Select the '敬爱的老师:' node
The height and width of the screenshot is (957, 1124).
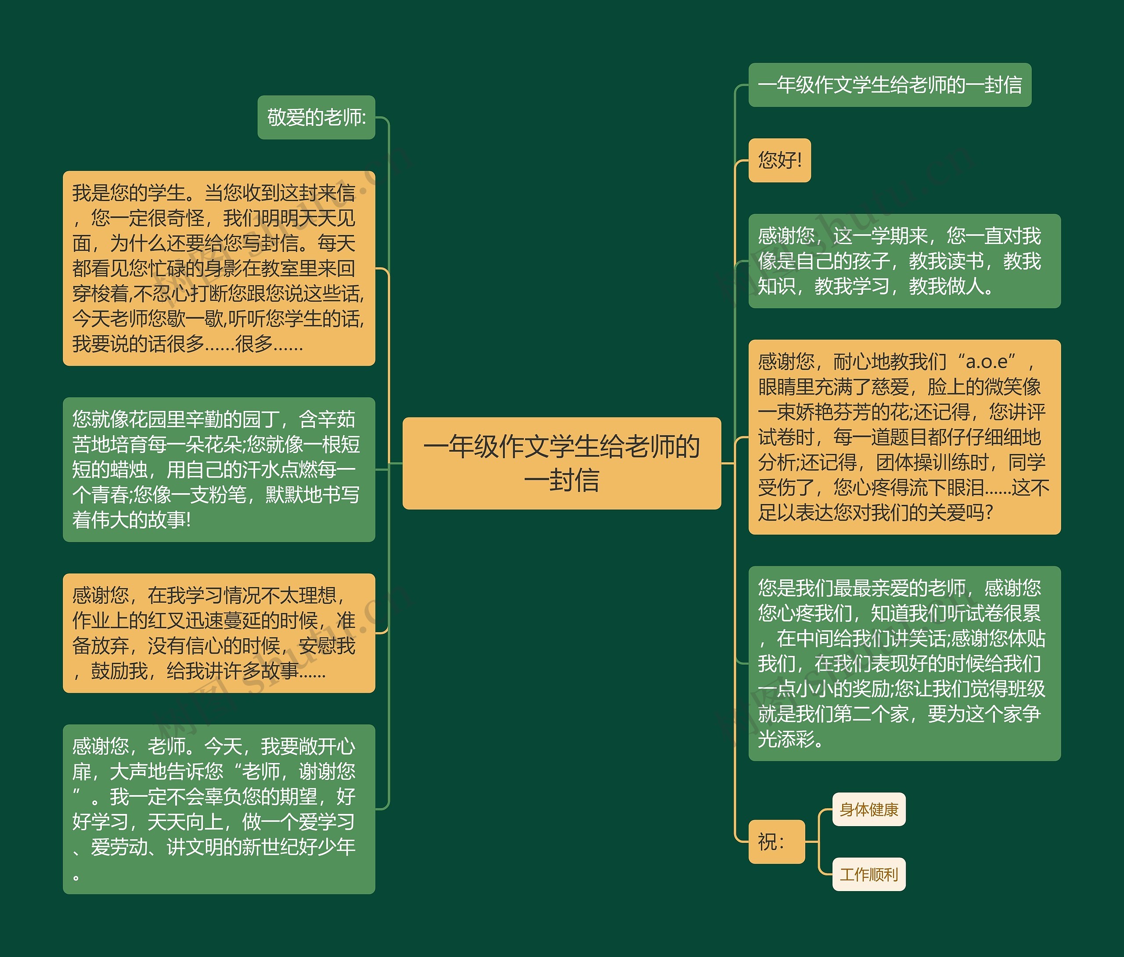click(316, 117)
